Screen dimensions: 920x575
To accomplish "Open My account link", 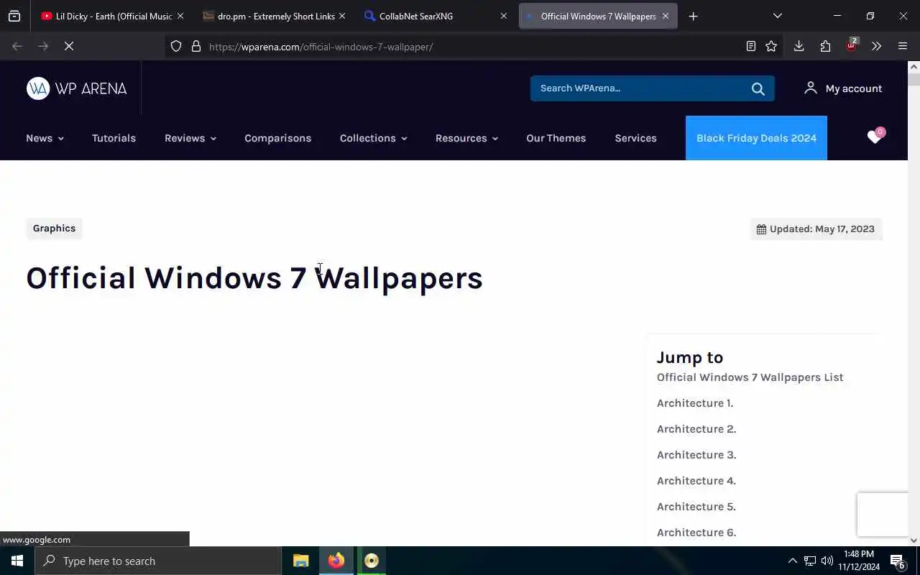I will click(842, 88).
